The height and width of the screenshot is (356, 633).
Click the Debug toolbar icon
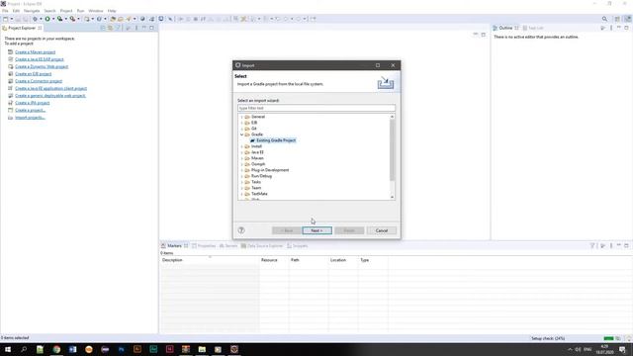click(x=35, y=19)
